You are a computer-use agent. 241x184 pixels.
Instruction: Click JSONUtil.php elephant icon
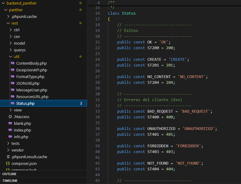[x=13, y=83]
